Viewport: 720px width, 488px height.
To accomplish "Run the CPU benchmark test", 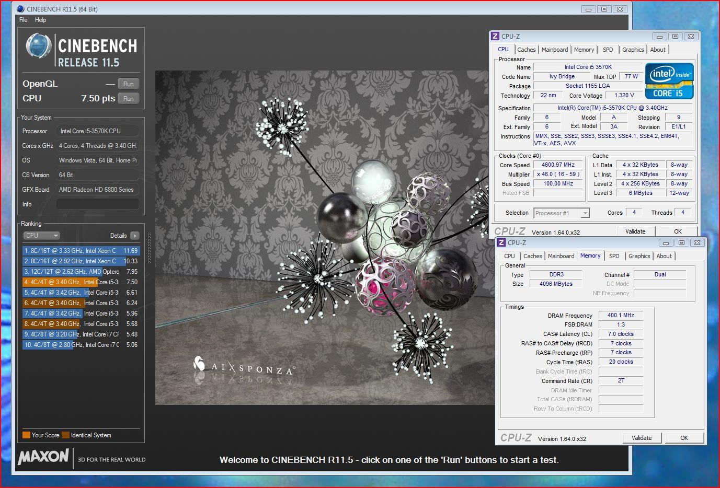I will pos(129,98).
